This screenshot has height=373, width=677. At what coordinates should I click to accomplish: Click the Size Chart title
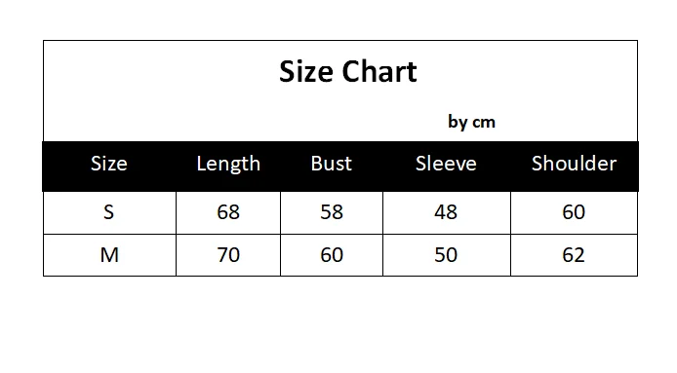pyautogui.click(x=348, y=72)
